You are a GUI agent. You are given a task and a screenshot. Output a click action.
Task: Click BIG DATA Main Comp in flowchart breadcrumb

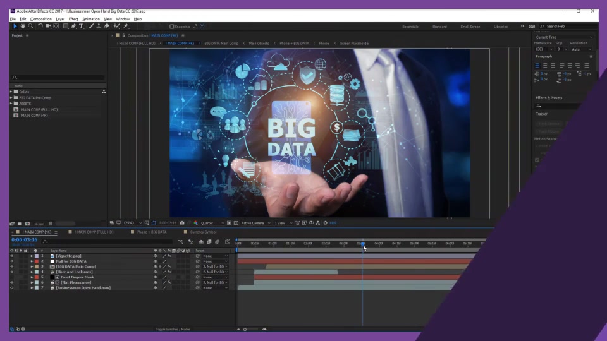[x=221, y=44]
